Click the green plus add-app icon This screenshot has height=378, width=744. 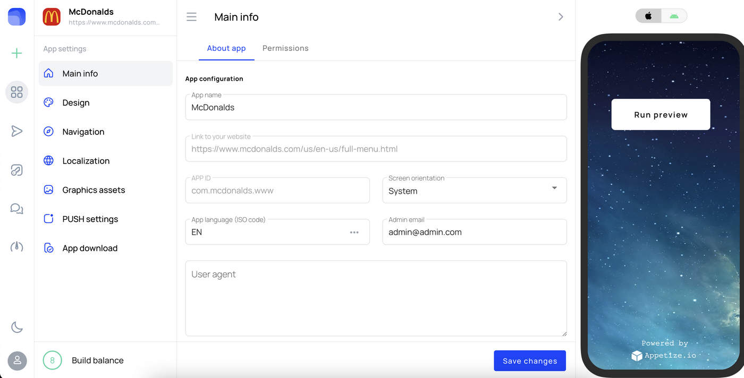[x=17, y=53]
